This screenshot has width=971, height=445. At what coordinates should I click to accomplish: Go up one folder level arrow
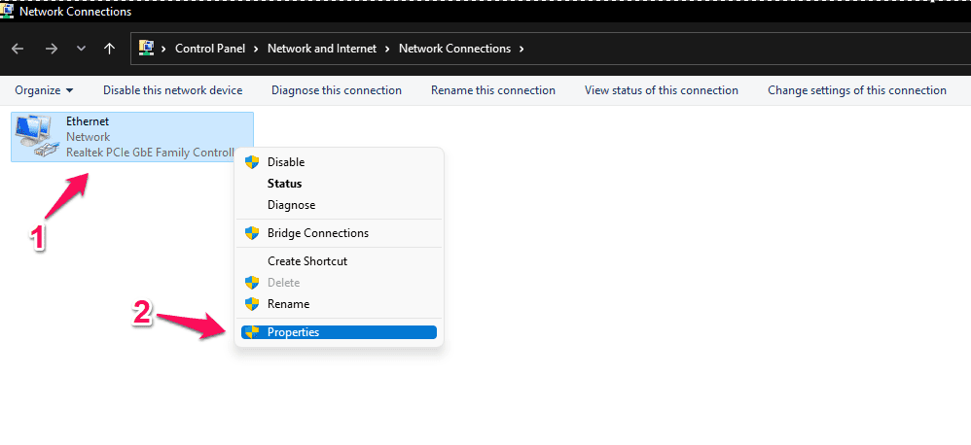109,49
